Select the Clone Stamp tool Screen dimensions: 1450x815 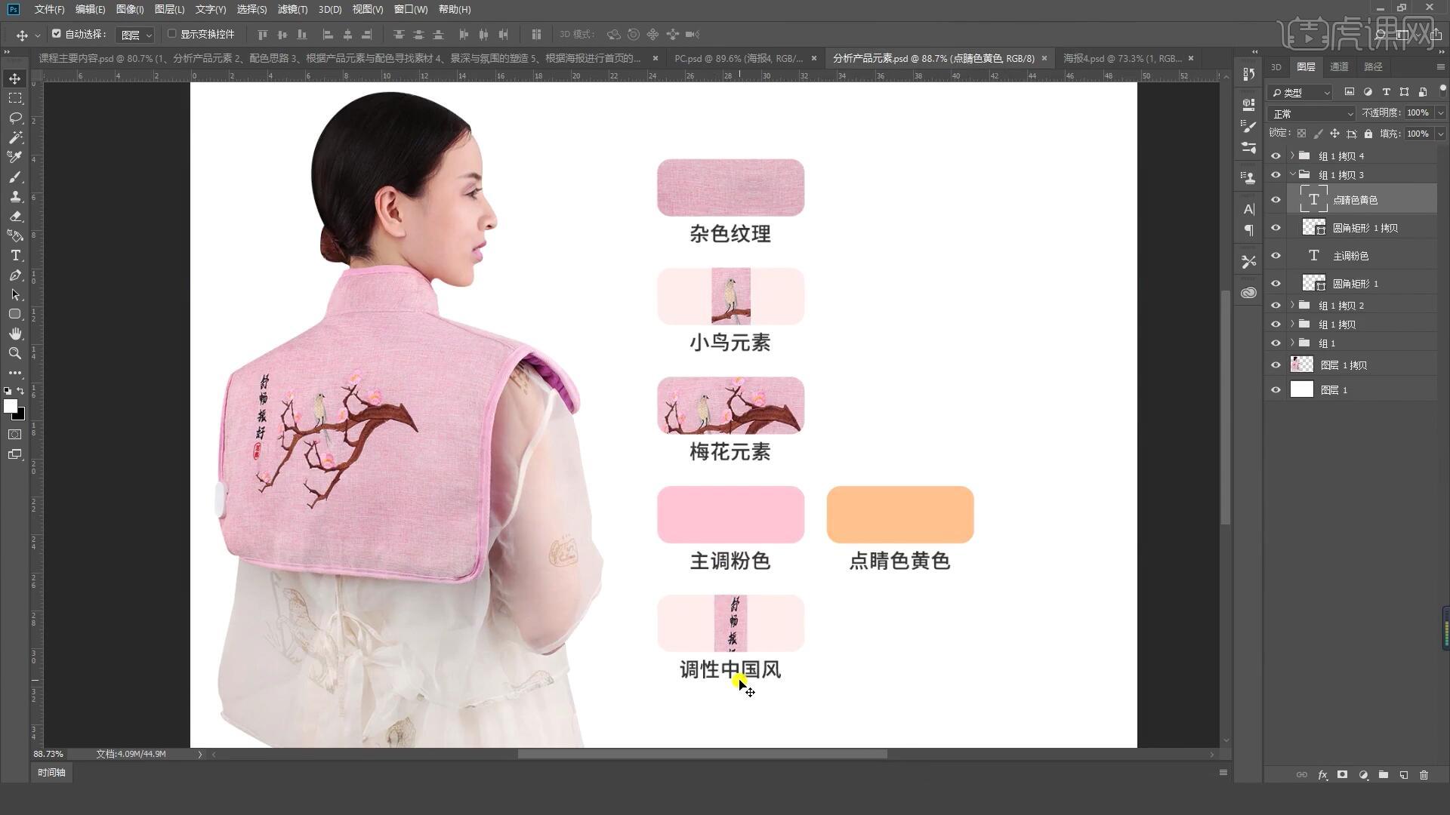pyautogui.click(x=15, y=196)
